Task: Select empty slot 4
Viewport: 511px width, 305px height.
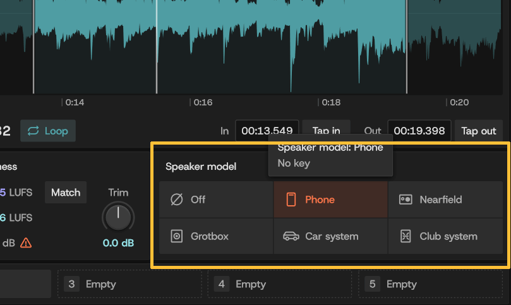Action: tap(280, 284)
